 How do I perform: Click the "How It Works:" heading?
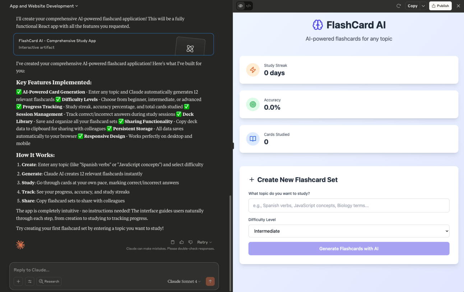35,155
